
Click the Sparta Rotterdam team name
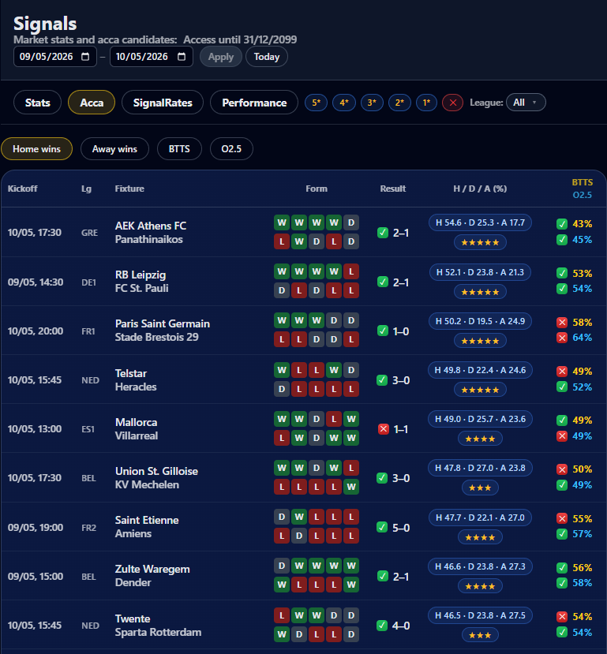pos(158,633)
